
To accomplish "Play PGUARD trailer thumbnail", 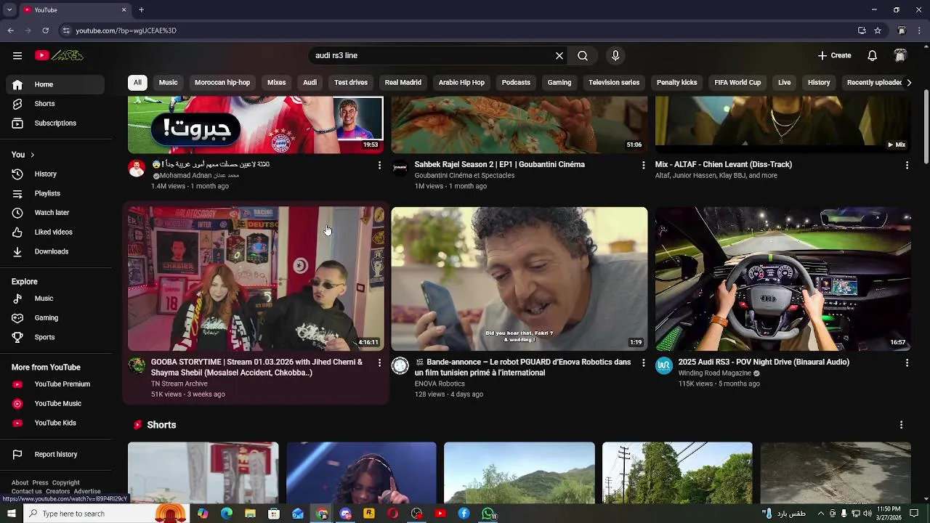I will coord(519,279).
